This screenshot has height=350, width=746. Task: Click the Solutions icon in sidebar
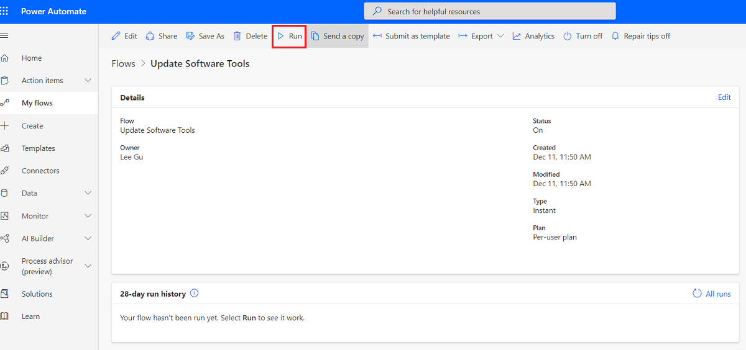[x=5, y=294]
